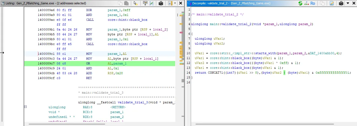Click the Copy icon in Listing toolbar
Viewport: 357px width, 126px height.
point(120,3)
